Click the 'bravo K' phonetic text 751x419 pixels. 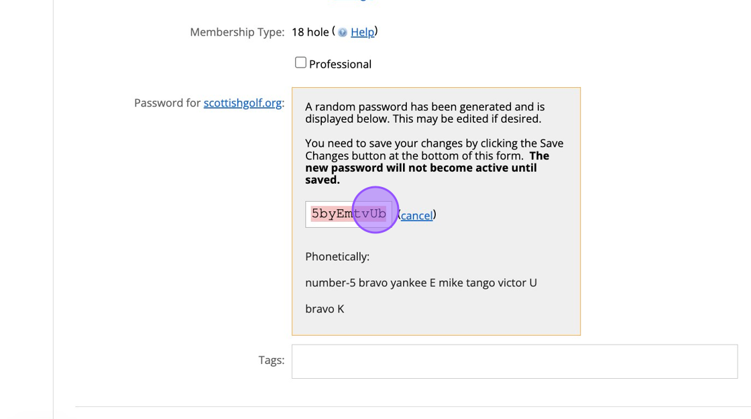(325, 309)
